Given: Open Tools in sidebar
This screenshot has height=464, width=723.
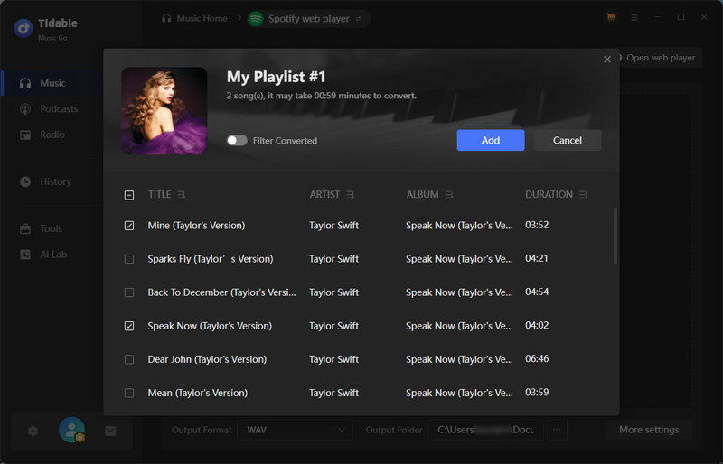Looking at the screenshot, I should click(x=52, y=228).
